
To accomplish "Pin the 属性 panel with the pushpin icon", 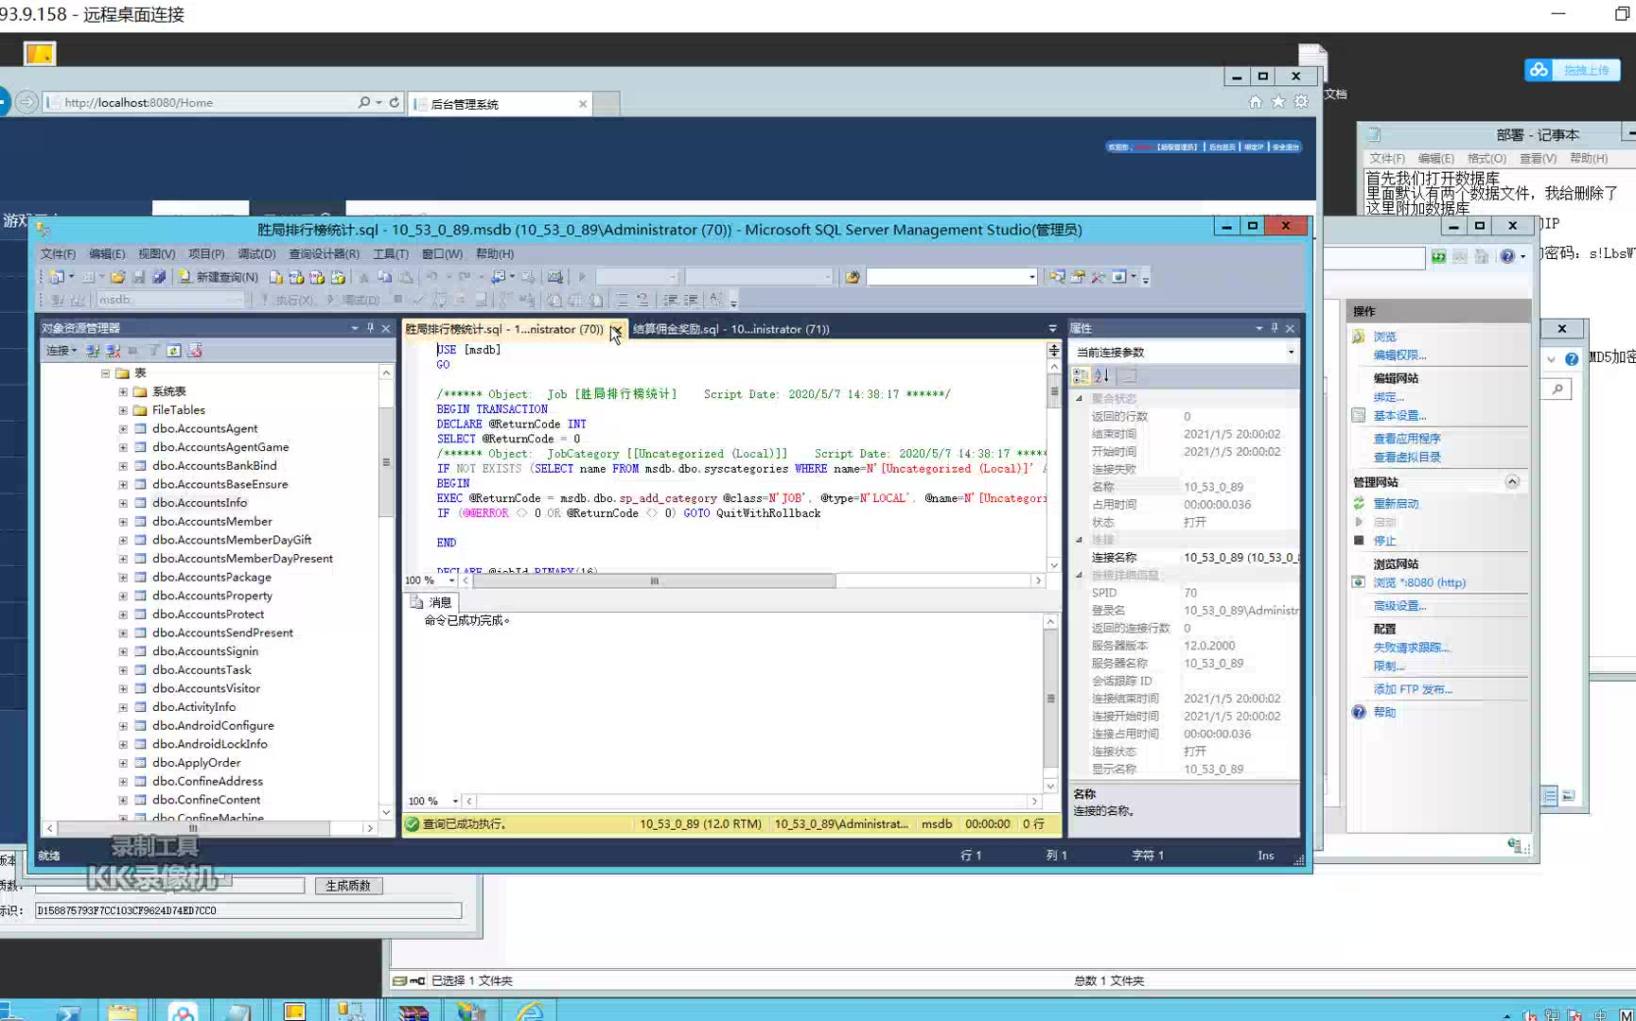I will [1275, 328].
